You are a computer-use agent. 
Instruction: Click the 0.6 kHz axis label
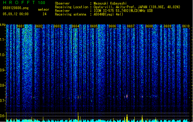(3, 116)
